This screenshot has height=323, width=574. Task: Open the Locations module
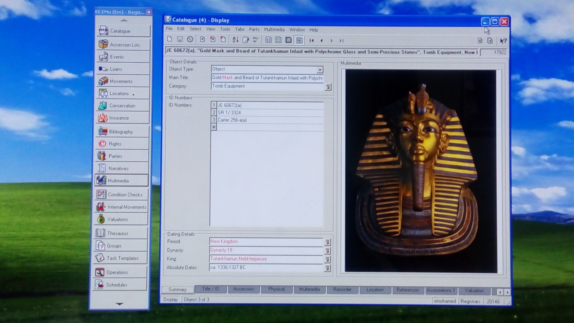[x=123, y=93]
